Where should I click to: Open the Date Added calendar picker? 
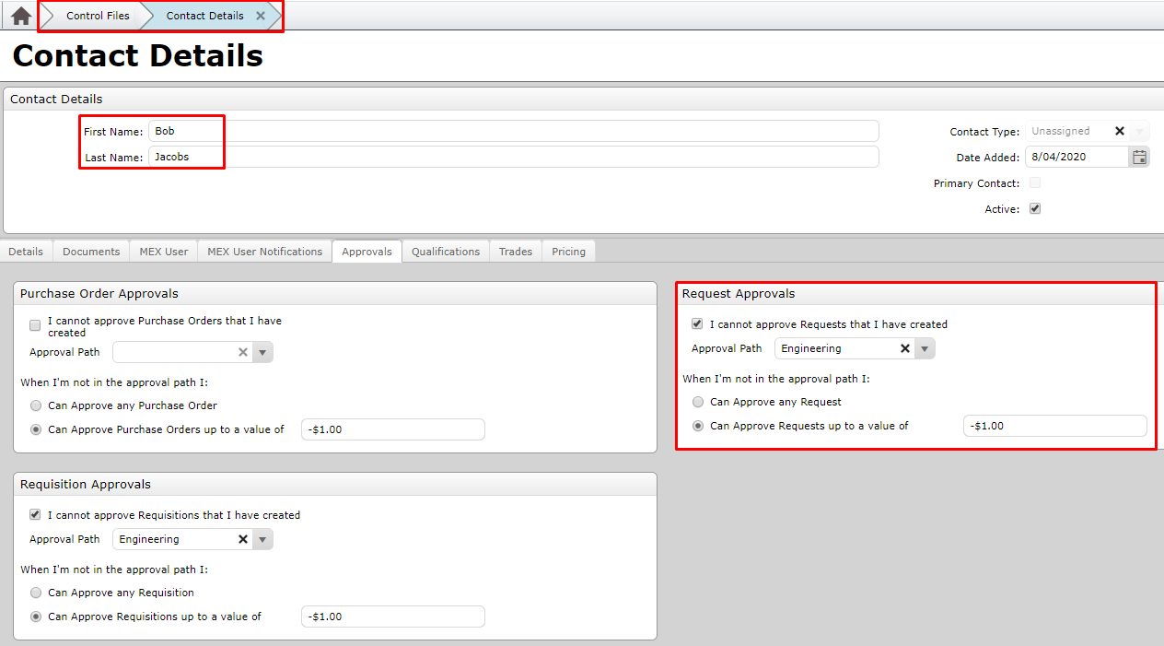tap(1139, 157)
